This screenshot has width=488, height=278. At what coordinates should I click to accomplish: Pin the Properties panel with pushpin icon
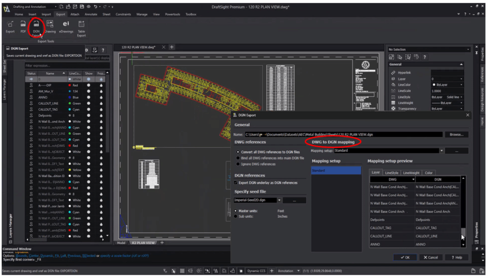point(476,53)
